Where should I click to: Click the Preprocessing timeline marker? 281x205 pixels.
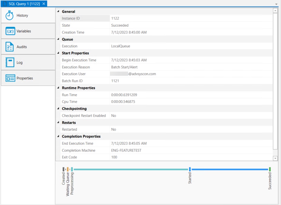click(72, 169)
